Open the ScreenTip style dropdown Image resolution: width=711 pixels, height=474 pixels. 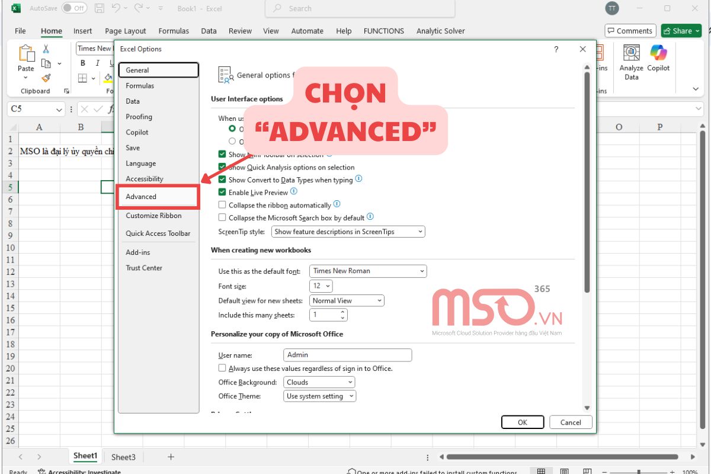tap(348, 232)
